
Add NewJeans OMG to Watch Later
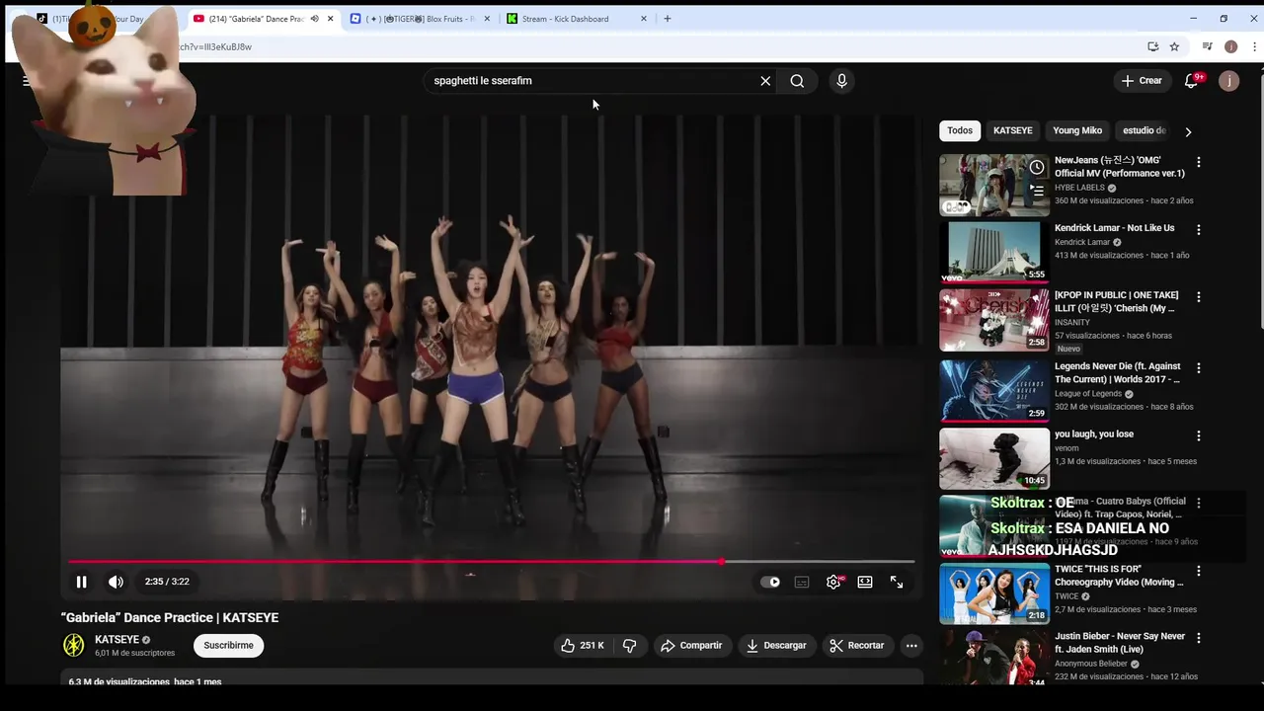tap(1036, 167)
